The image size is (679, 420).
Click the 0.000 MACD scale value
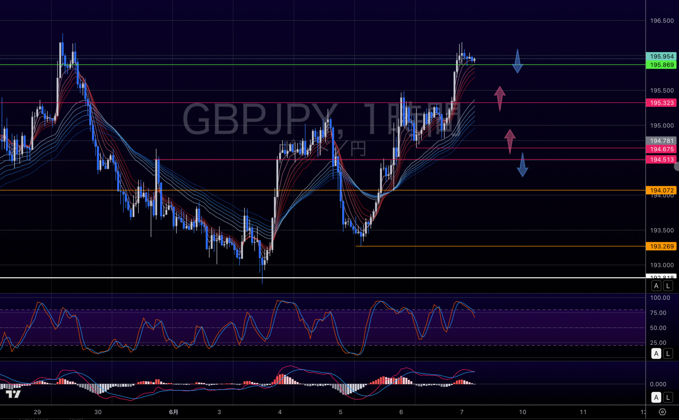click(658, 384)
